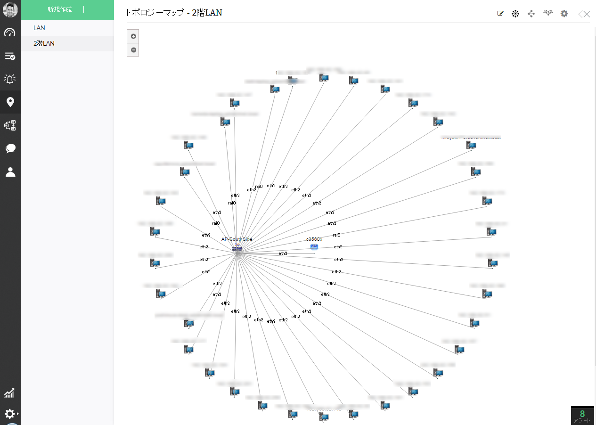The width and height of the screenshot is (596, 425).
Task: Open the alerts bell in the sidebar
Action: tap(10, 79)
